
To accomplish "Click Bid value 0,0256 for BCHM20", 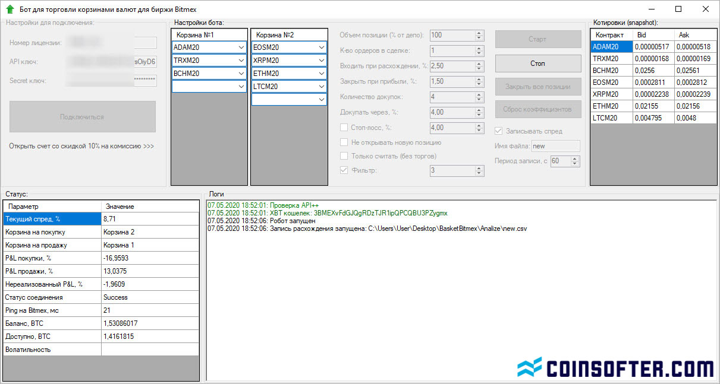I will click(x=654, y=71).
